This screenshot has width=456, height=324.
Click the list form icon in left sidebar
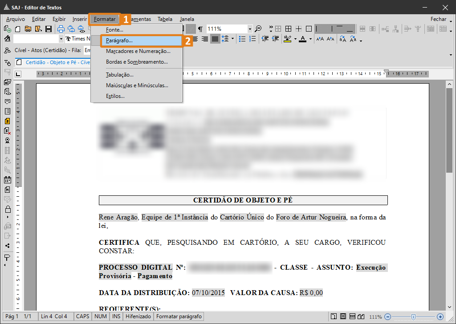coord(8,111)
